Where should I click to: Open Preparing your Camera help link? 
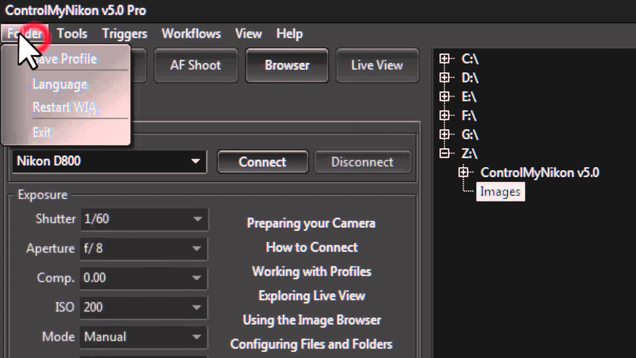point(311,223)
